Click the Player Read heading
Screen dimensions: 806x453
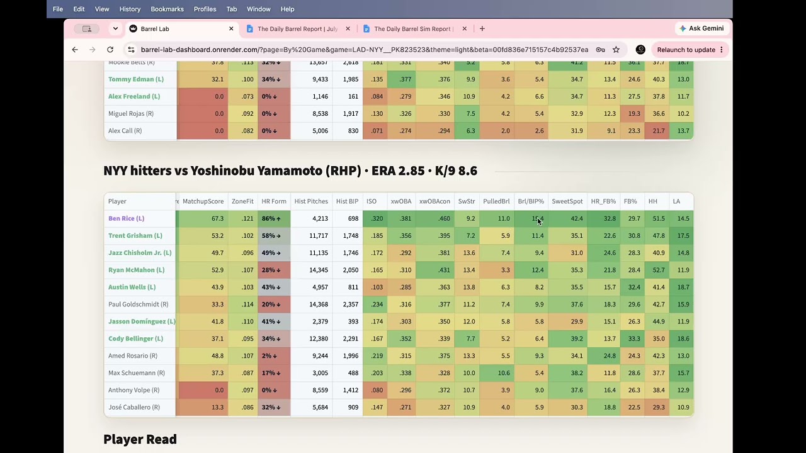click(x=140, y=439)
